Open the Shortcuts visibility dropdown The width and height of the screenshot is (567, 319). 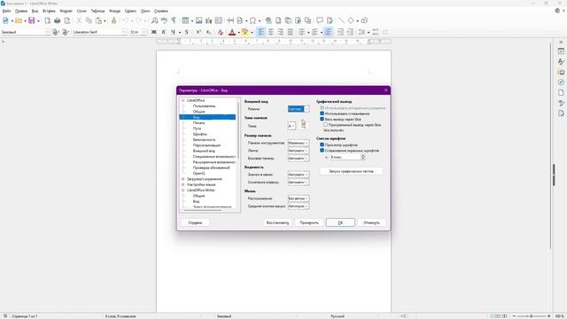[299, 183]
